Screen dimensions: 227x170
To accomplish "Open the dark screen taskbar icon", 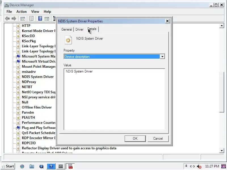I will 61,166.
